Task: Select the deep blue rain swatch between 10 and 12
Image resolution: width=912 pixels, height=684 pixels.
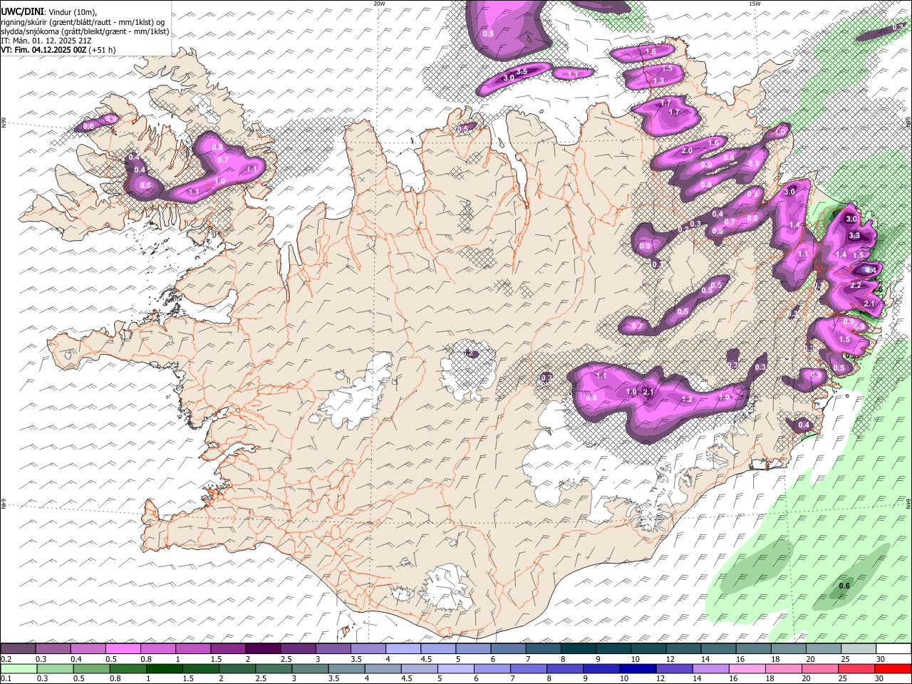Action: 638,668
